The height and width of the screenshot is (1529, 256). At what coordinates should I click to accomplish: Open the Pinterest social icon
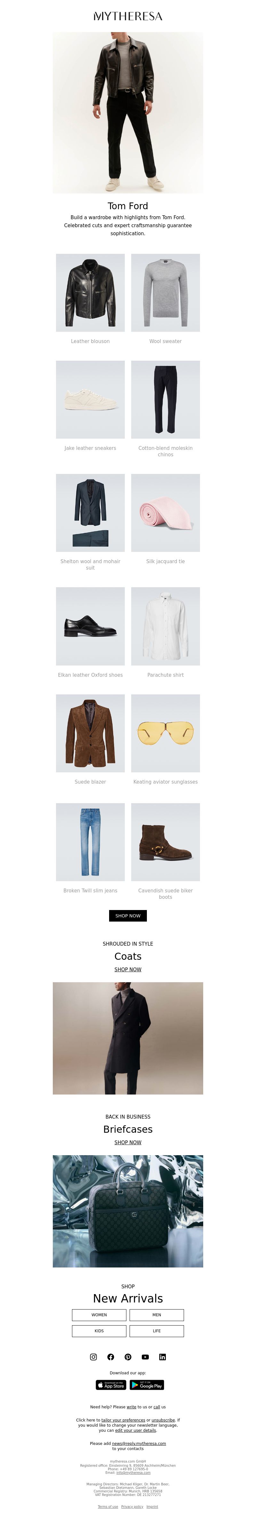(x=128, y=1356)
